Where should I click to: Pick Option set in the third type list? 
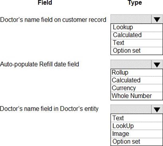[x=126, y=142]
